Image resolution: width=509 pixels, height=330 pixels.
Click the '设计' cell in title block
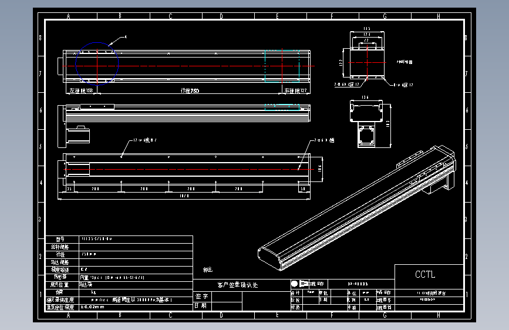point(295,293)
